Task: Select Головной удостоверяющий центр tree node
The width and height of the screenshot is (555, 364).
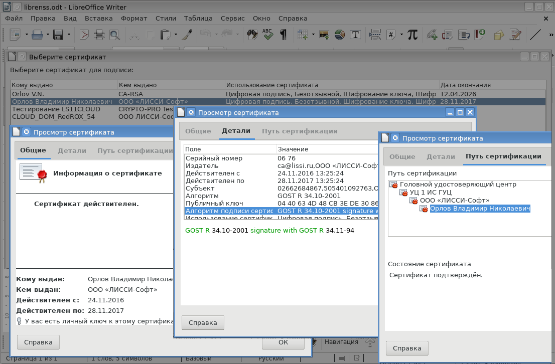Action: pos(458,185)
